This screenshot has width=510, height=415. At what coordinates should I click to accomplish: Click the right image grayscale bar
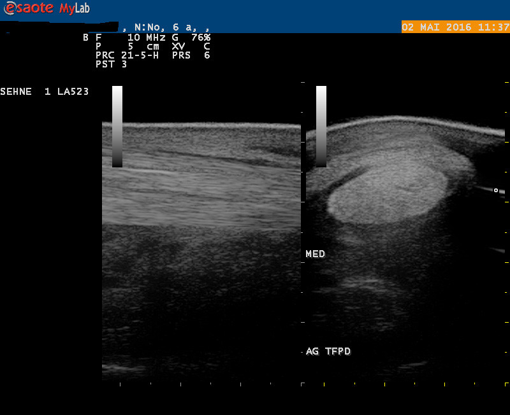[x=321, y=126]
